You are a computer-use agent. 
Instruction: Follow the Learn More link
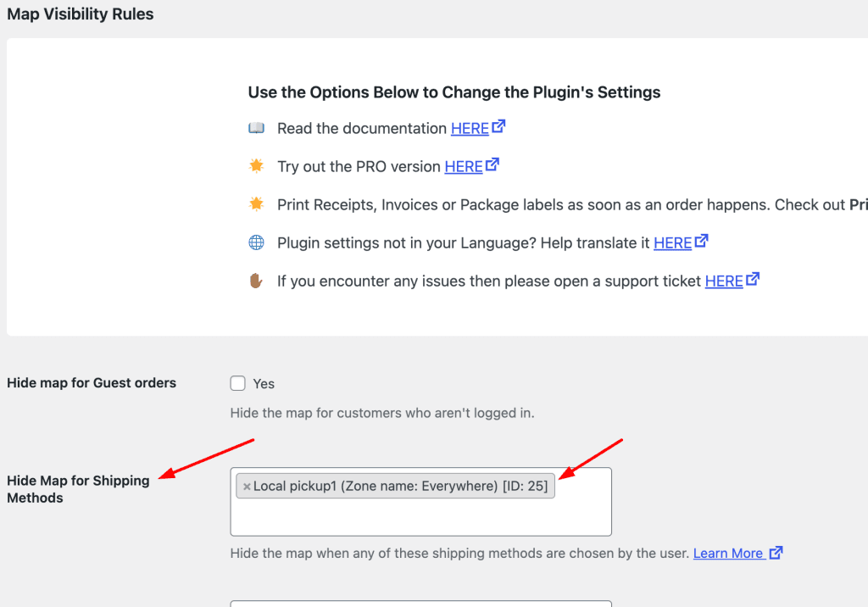pos(728,554)
